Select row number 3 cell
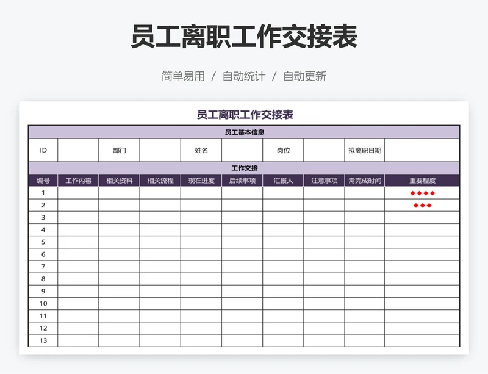 [43, 217]
